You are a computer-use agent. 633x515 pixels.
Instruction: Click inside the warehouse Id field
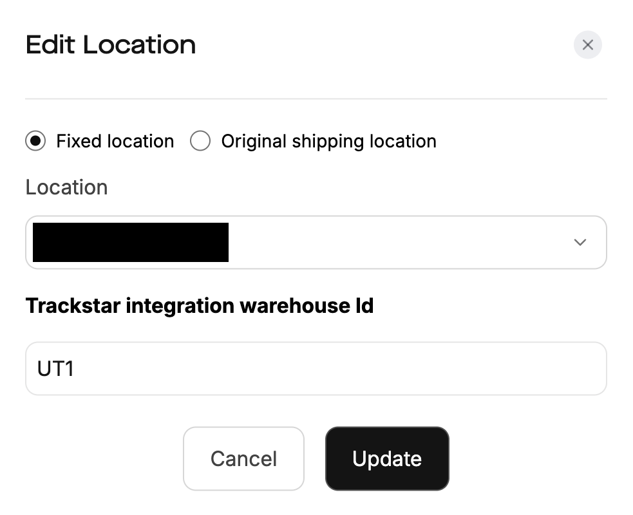coord(316,368)
